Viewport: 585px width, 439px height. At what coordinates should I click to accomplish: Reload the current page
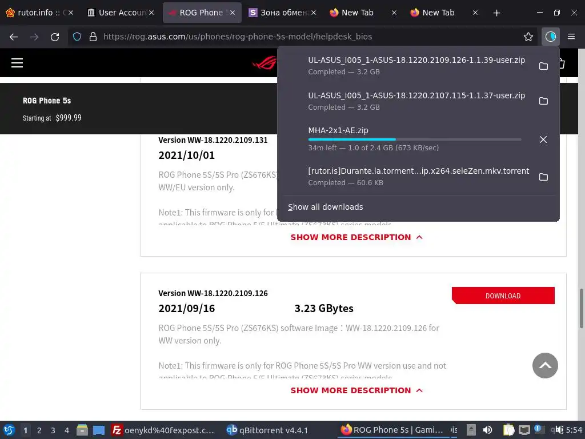55,37
